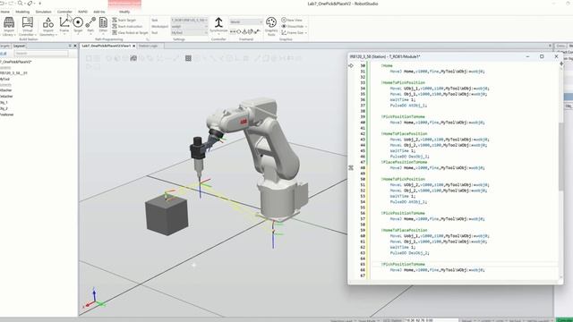Open the Workobject dropdown
The image size is (573, 322).
pos(189,26)
